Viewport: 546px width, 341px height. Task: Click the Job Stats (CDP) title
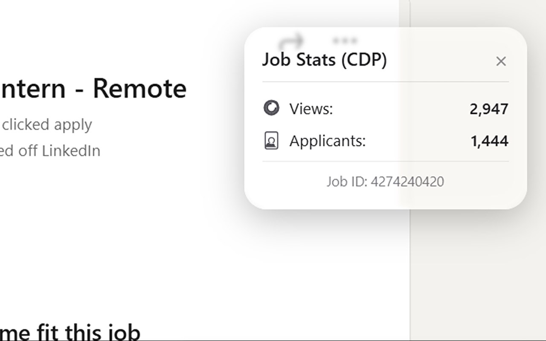pyautogui.click(x=324, y=60)
